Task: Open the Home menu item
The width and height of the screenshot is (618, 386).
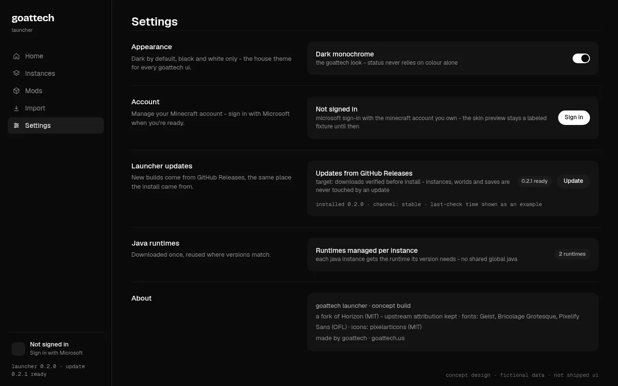Action: (x=56, y=56)
